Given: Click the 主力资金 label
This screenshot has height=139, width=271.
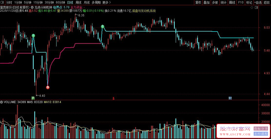Looking at the screenshot, I should tap(77, 7).
